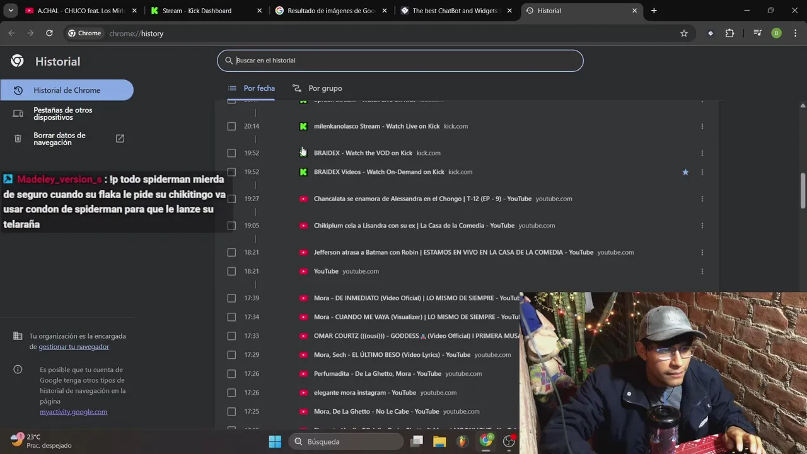The width and height of the screenshot is (807, 454).
Task: Switch to Por grupo view
Action: click(x=317, y=88)
